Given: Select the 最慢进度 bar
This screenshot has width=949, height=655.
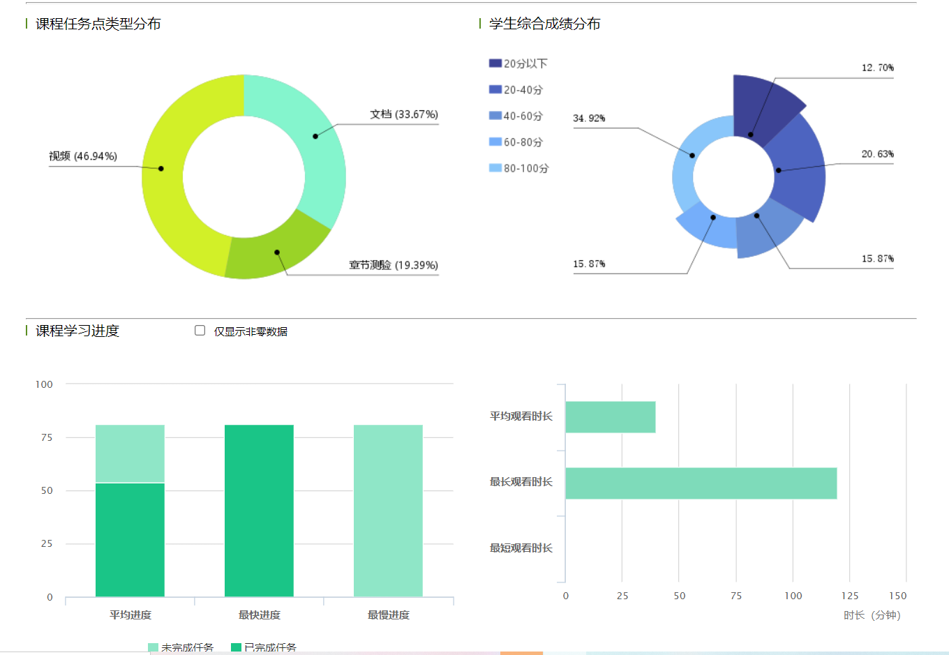Looking at the screenshot, I should pyautogui.click(x=388, y=511).
